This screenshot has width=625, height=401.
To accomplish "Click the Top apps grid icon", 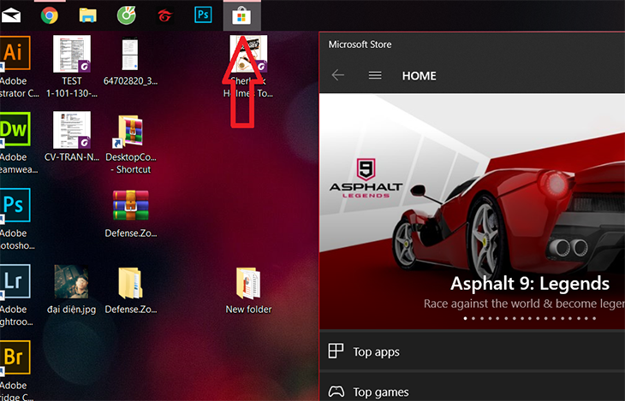I will pyautogui.click(x=336, y=351).
